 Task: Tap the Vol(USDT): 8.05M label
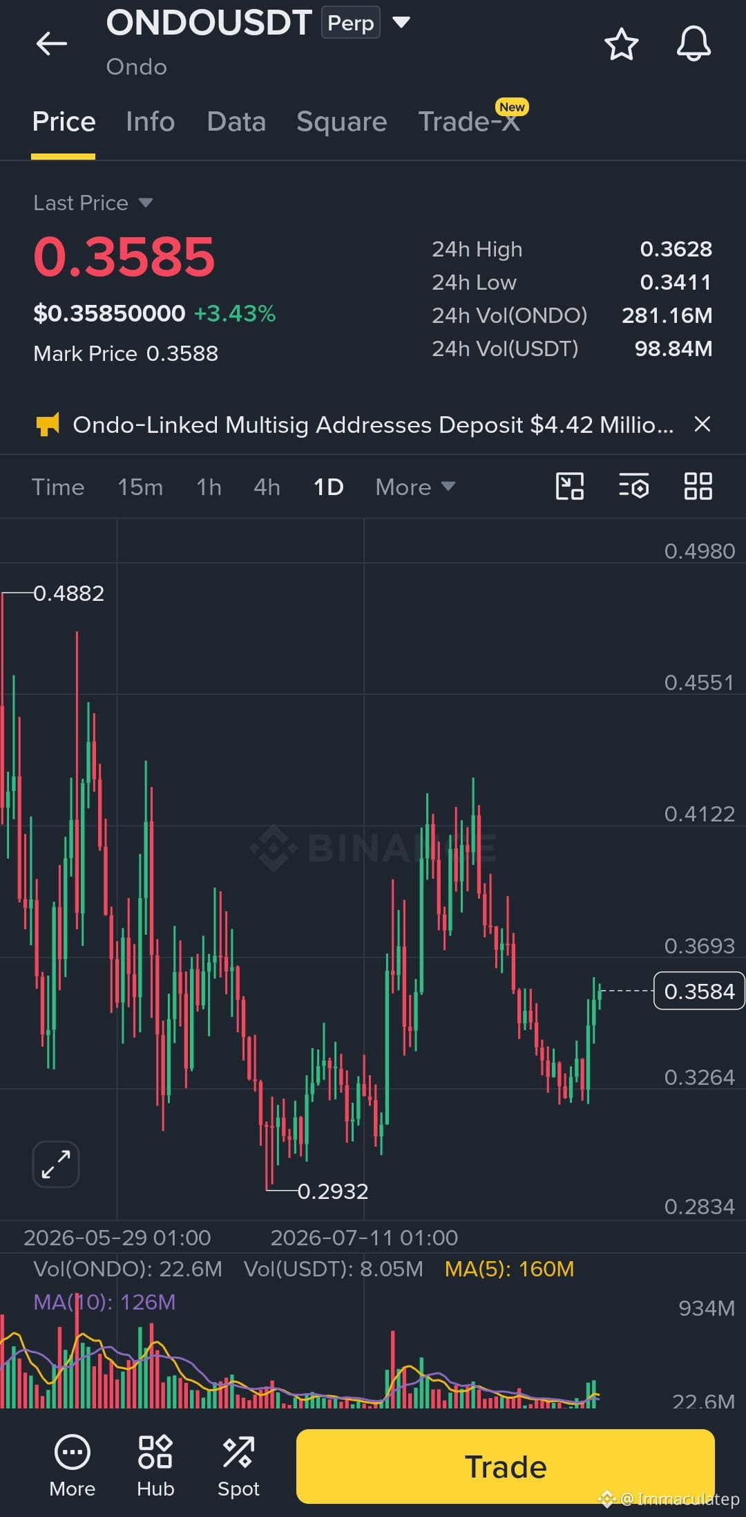tap(334, 1269)
